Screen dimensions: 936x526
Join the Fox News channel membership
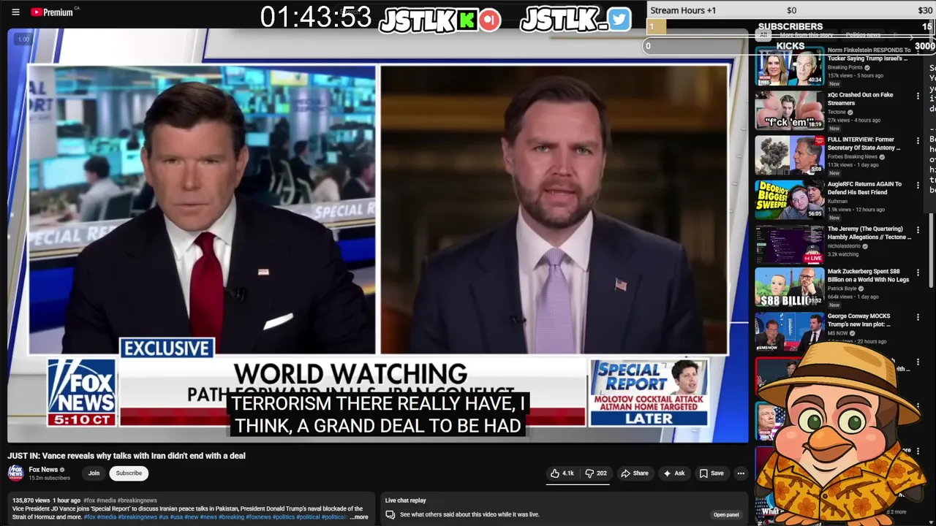click(94, 473)
